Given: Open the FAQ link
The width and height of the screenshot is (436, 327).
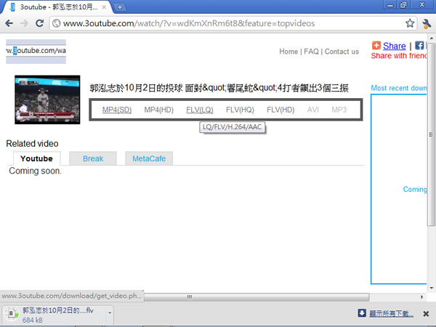Looking at the screenshot, I should click(x=311, y=52).
